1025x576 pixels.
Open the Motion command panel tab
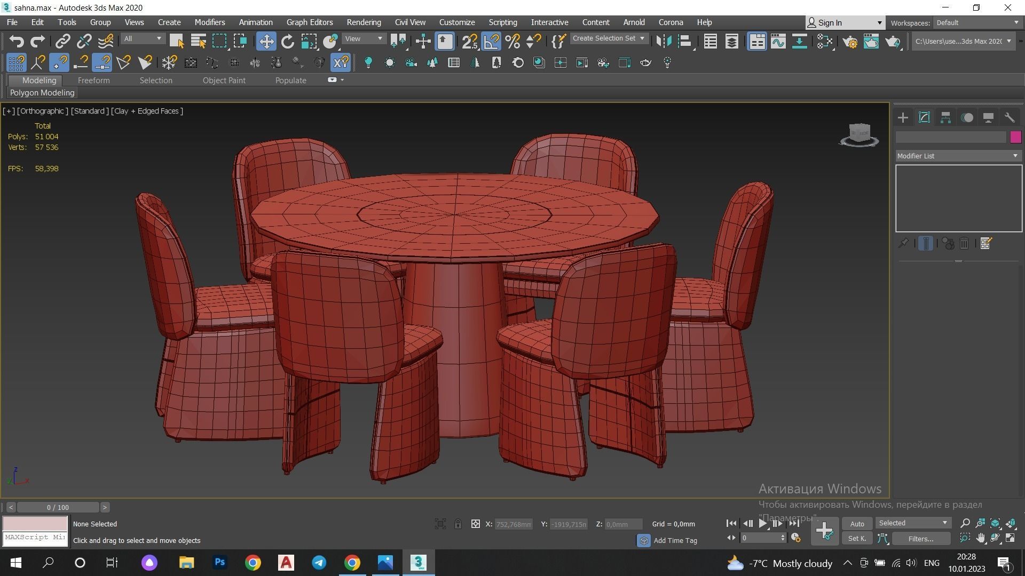tap(967, 117)
